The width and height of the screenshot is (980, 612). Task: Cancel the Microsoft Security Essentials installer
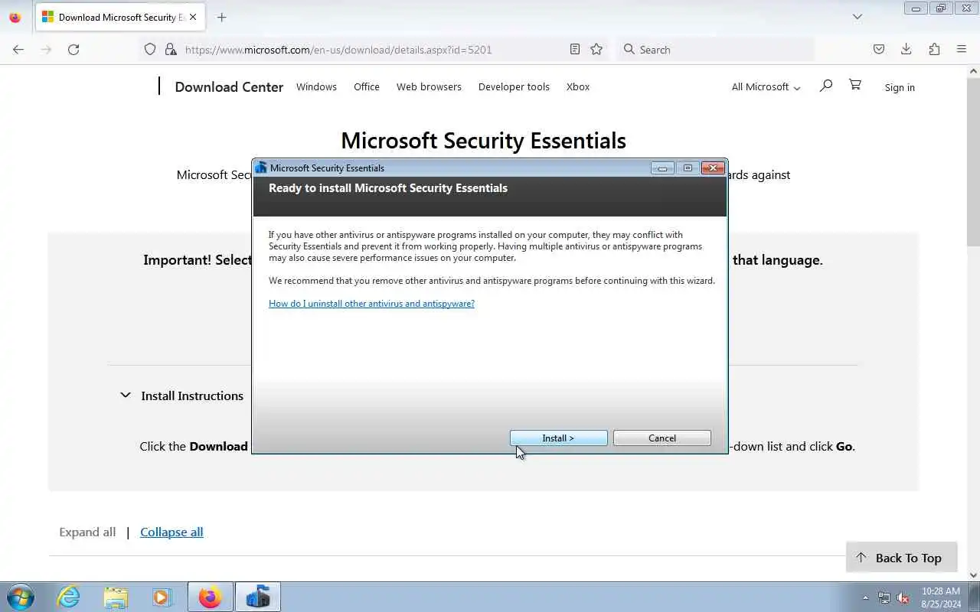661,438
